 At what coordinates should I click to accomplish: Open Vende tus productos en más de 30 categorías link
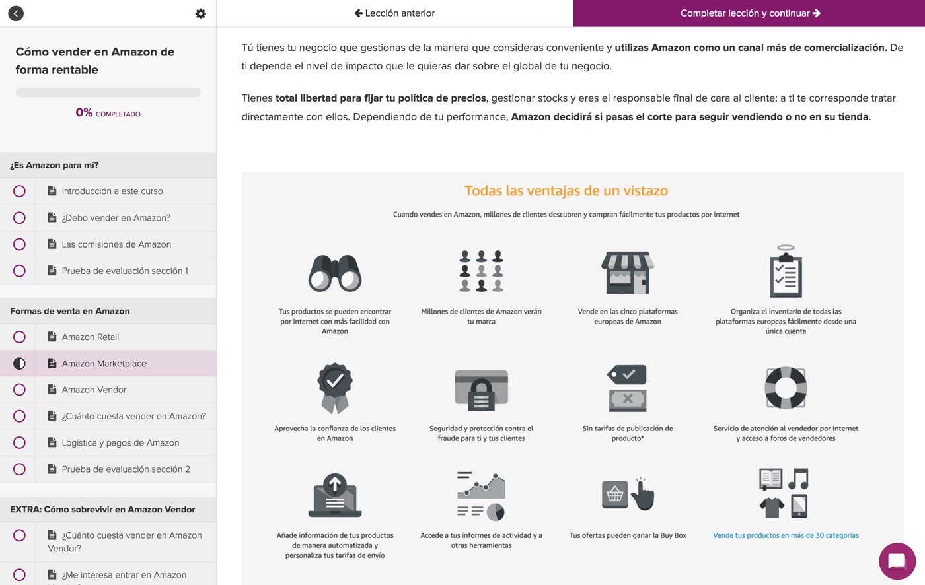tap(786, 535)
